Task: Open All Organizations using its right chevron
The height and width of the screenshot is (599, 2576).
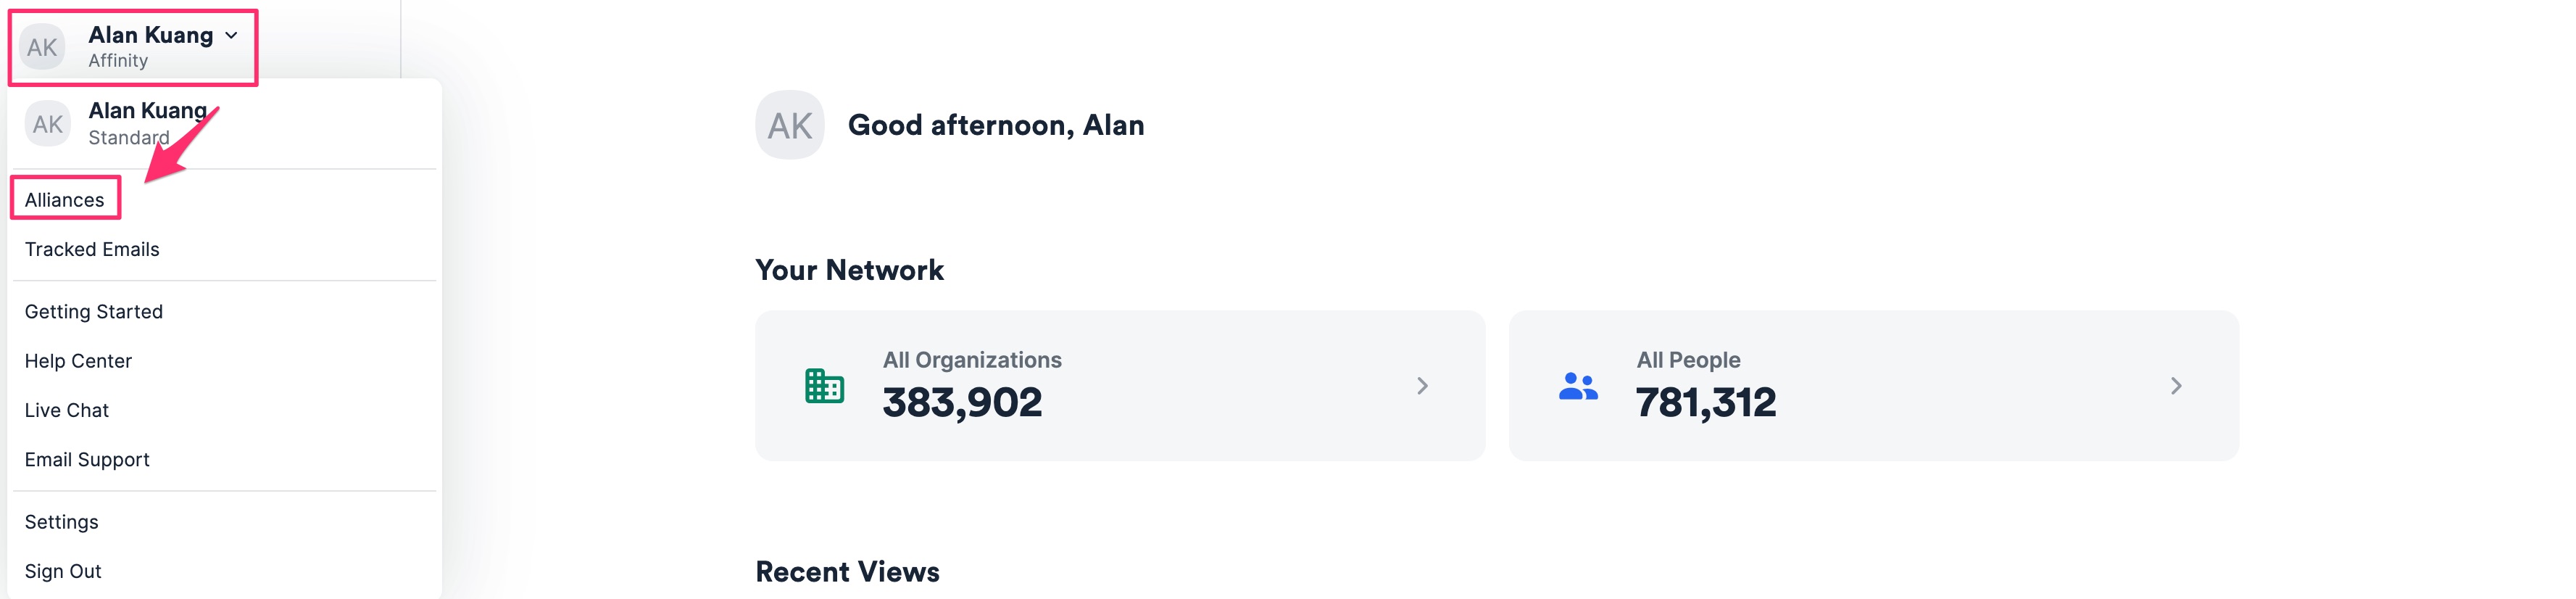Action: (1422, 386)
